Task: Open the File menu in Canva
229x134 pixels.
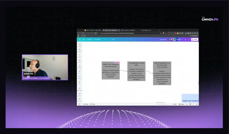Action: 84,39
